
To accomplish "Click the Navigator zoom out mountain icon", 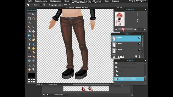I will click(x=116, y=29).
